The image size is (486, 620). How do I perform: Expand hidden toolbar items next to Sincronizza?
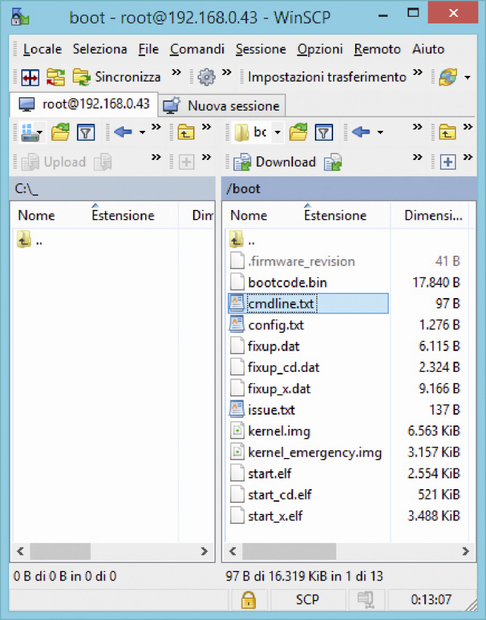tap(176, 73)
